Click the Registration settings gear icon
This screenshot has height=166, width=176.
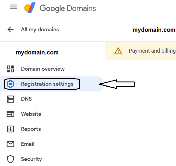click(10, 84)
